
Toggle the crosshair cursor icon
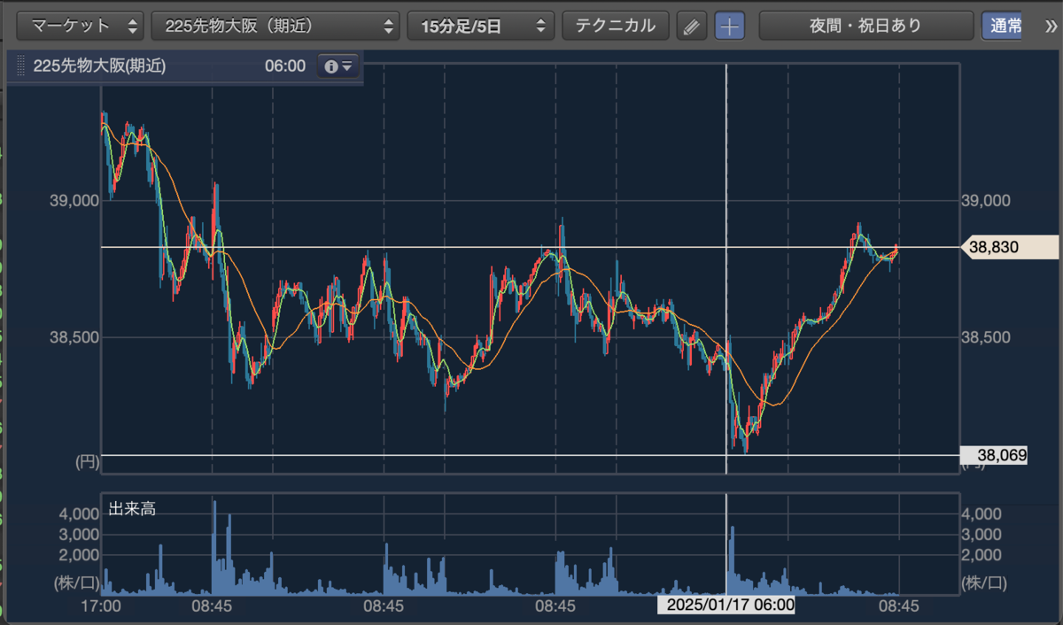(730, 27)
